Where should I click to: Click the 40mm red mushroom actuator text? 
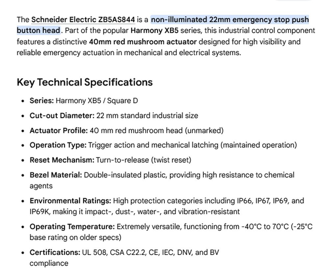(143, 42)
